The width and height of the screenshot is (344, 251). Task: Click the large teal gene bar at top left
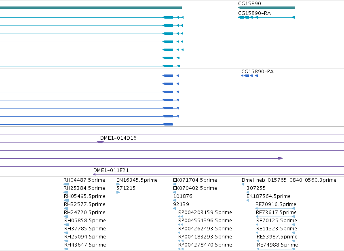91,8
